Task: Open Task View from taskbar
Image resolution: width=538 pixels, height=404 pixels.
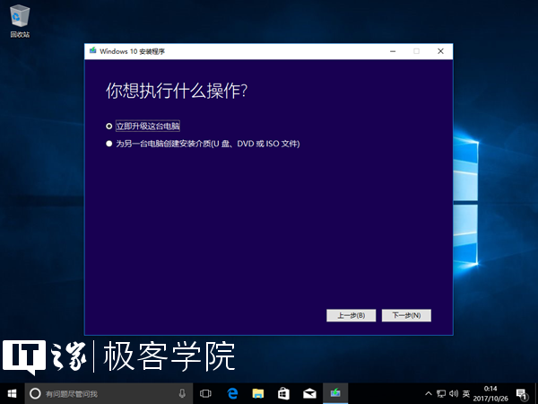Action: (205, 393)
